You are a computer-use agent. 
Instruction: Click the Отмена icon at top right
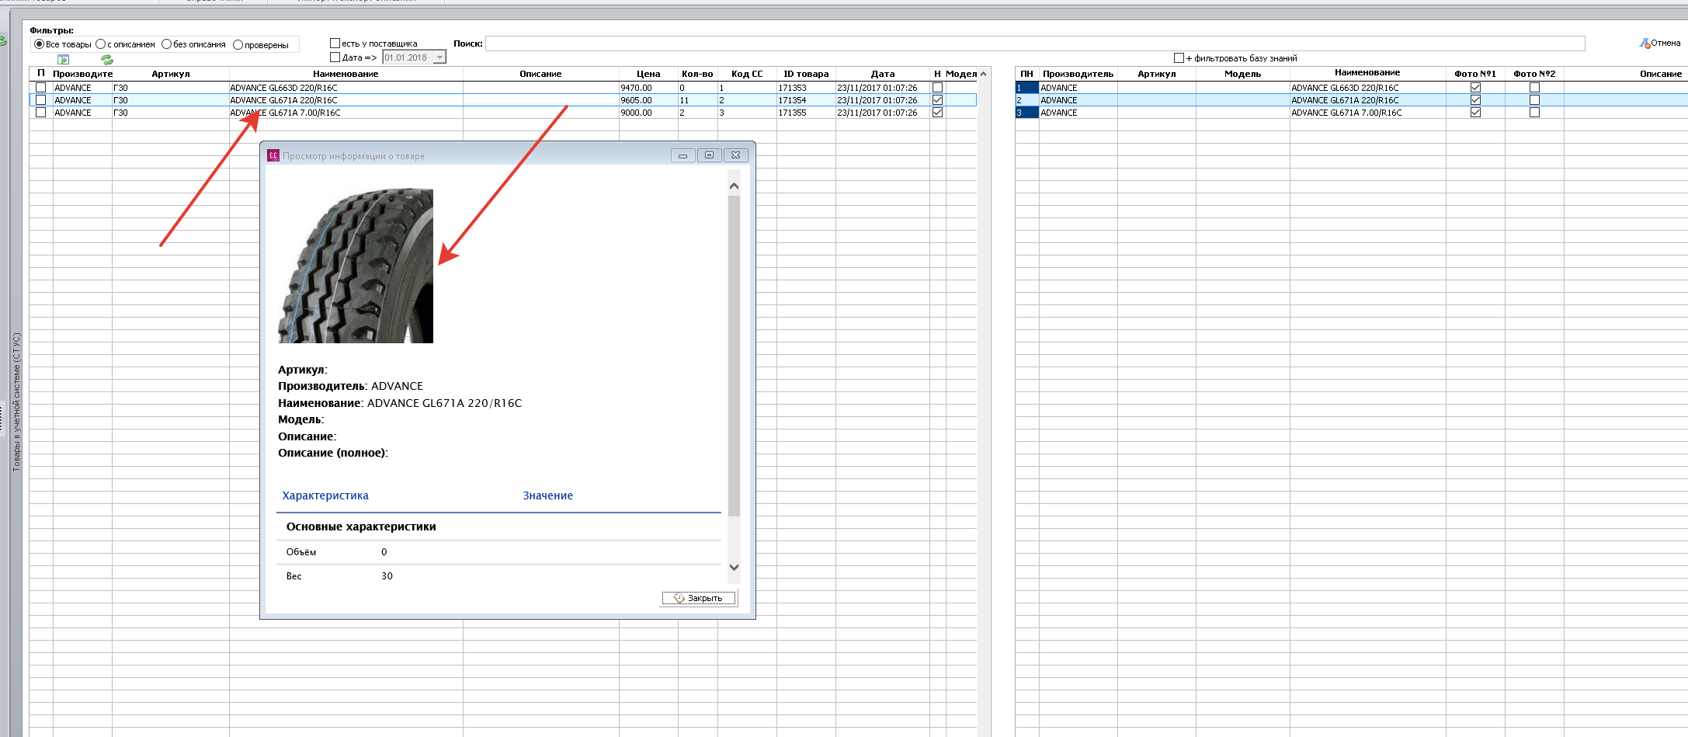[1645, 43]
